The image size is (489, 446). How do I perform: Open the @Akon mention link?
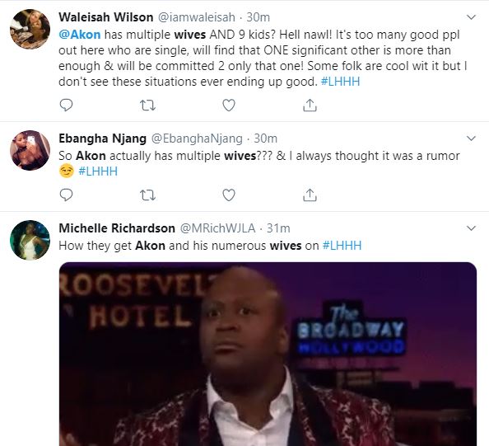(x=80, y=35)
